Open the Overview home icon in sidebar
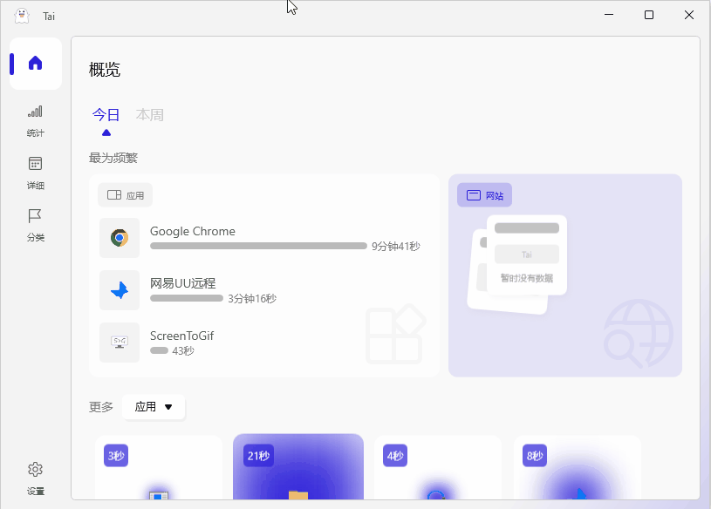This screenshot has width=711, height=509. pos(36,64)
